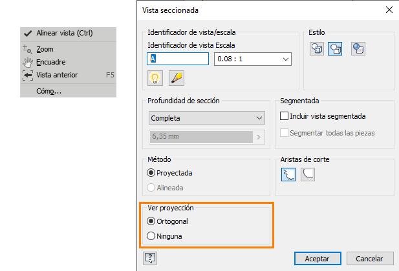Click the Aceptar button
Screen dimensions: 399x271
317,258
